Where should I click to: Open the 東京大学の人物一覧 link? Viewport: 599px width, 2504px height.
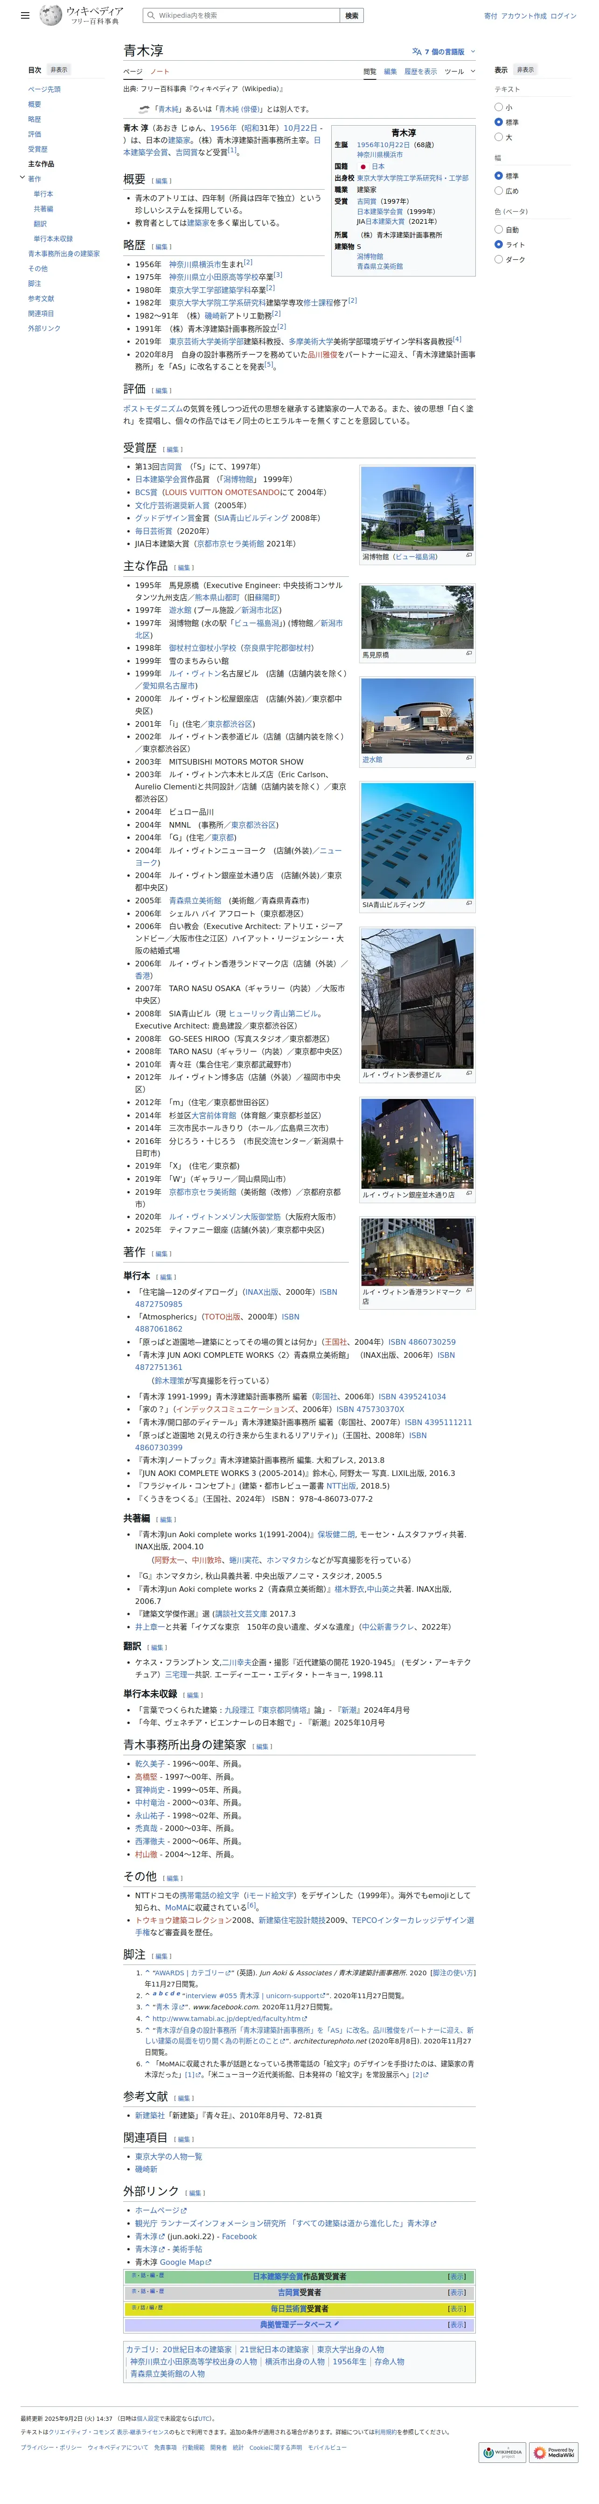(168, 2156)
